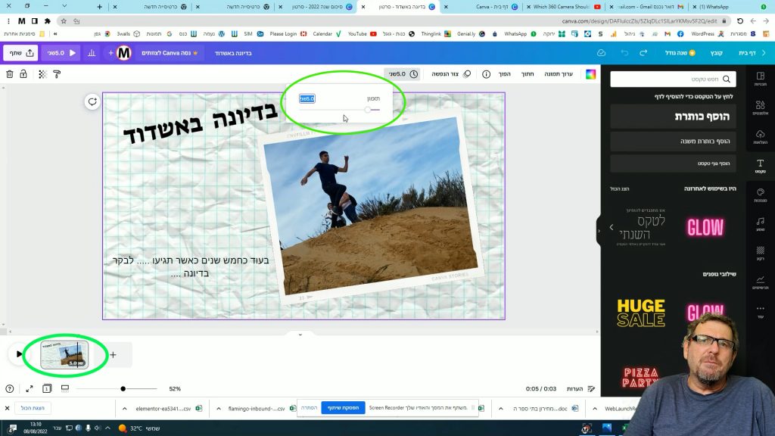
Task: Open the help question mark icon
Action: pos(9,388)
